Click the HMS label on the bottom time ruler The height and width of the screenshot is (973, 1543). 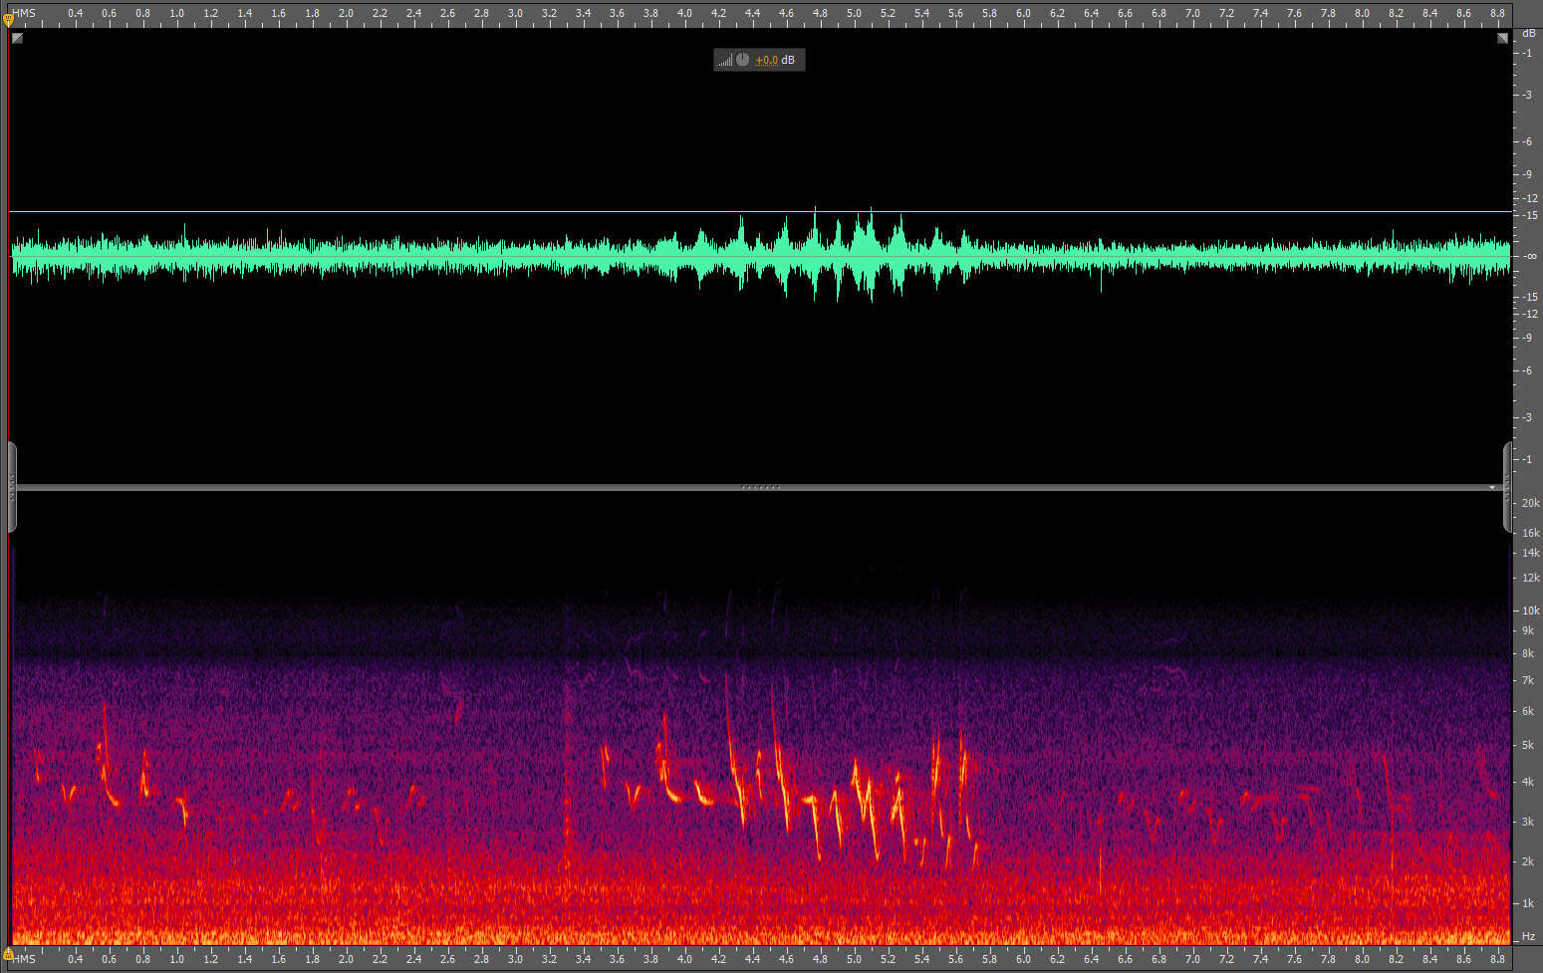point(24,959)
